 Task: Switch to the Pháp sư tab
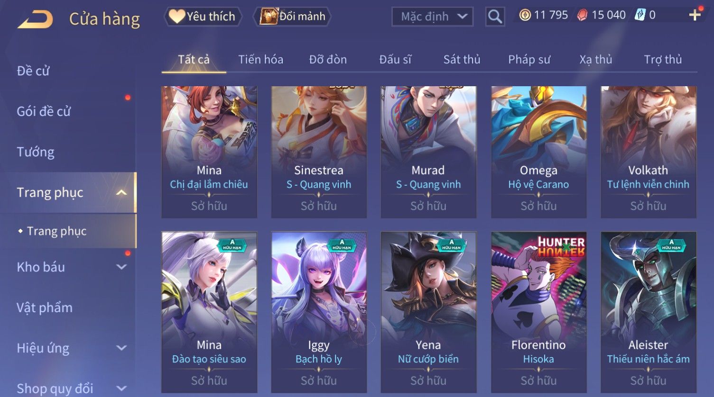(529, 59)
